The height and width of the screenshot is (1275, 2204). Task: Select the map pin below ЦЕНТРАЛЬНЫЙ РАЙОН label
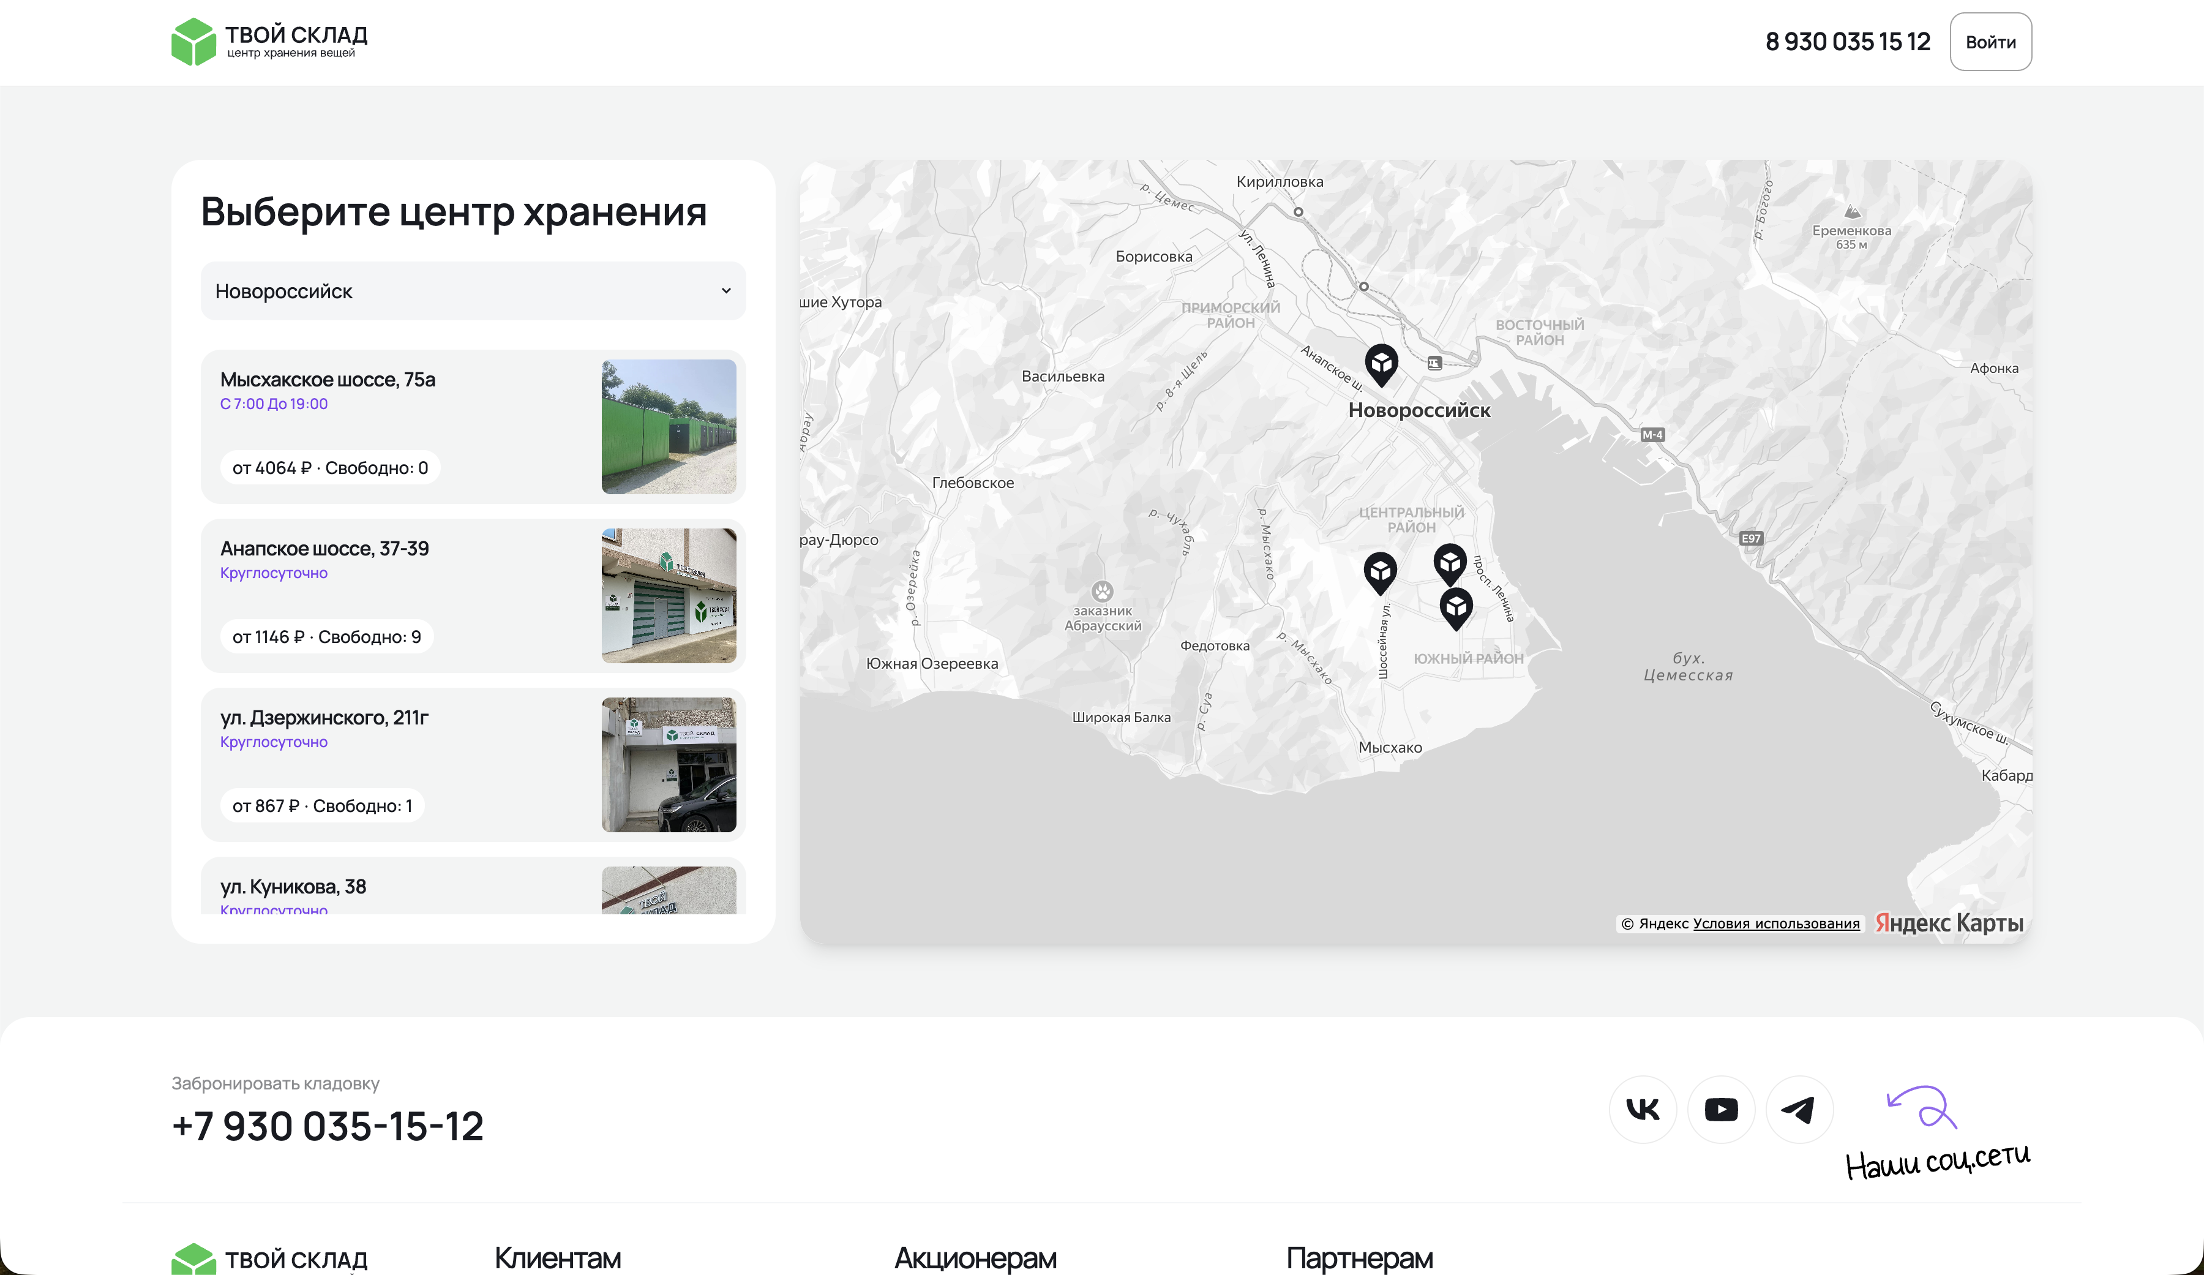1449,563
